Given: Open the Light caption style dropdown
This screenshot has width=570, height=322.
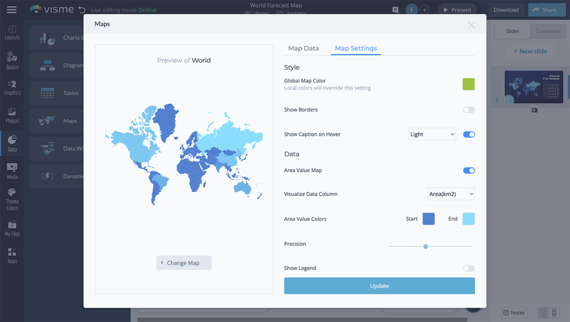Looking at the screenshot, I should [x=432, y=134].
